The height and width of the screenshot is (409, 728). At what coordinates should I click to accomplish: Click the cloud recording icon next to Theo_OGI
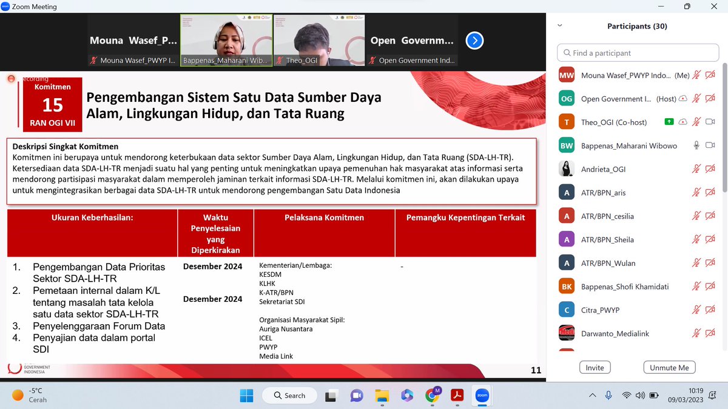(x=683, y=122)
